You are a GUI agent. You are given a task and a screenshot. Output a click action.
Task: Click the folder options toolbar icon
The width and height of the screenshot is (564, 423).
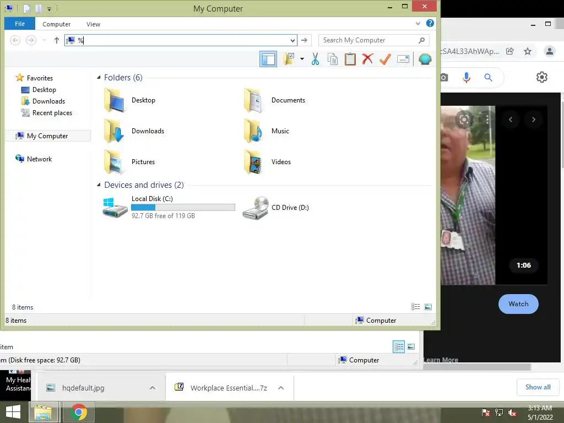coord(289,59)
